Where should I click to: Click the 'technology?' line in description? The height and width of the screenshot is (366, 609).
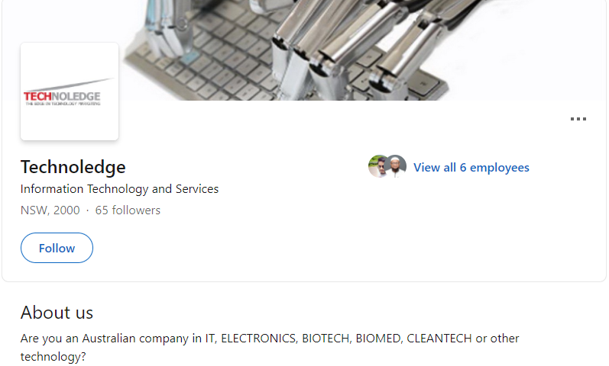click(x=53, y=357)
